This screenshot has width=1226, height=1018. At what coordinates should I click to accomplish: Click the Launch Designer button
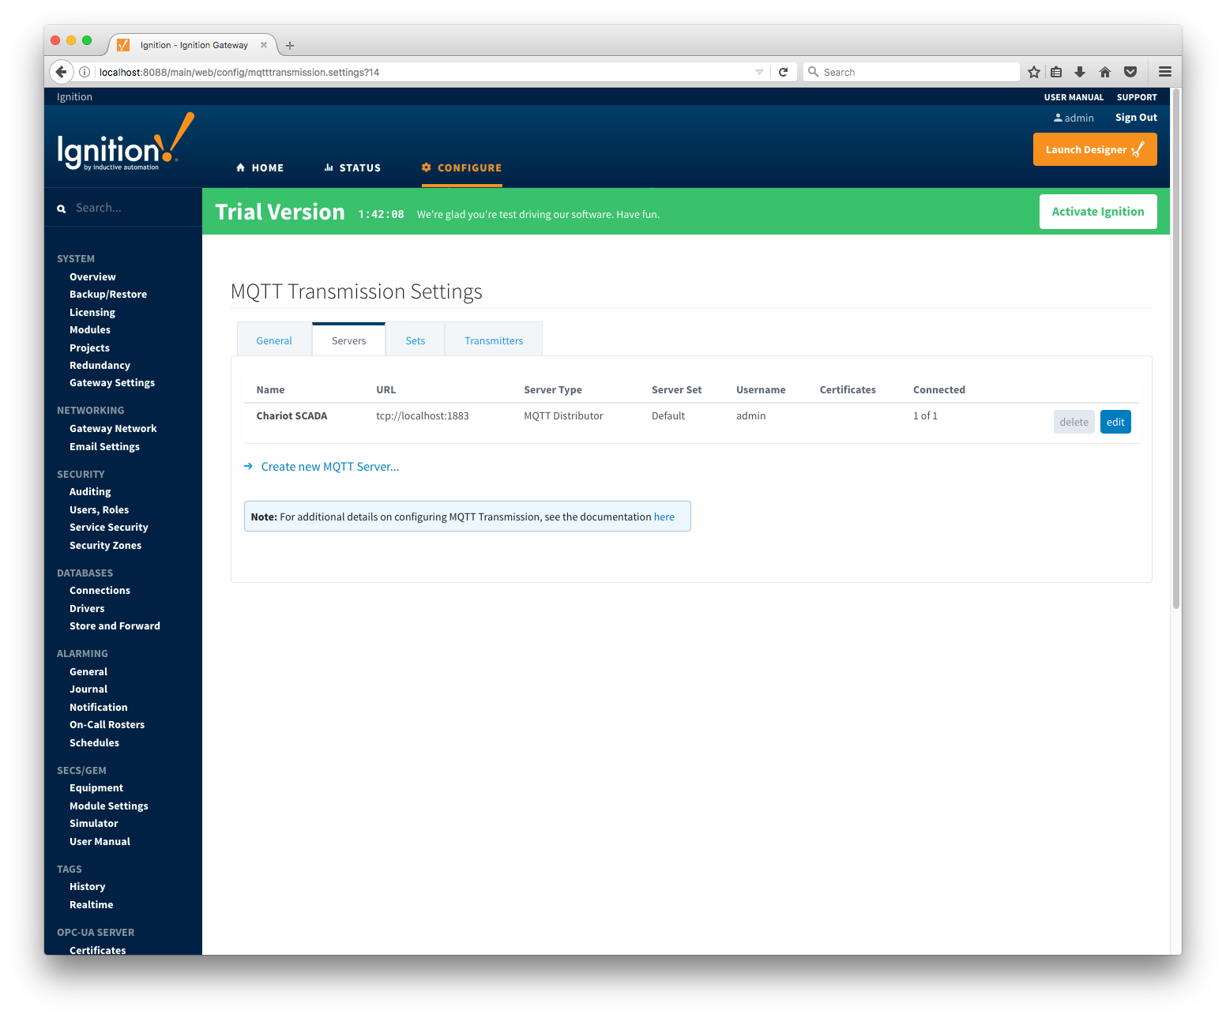[x=1095, y=149]
